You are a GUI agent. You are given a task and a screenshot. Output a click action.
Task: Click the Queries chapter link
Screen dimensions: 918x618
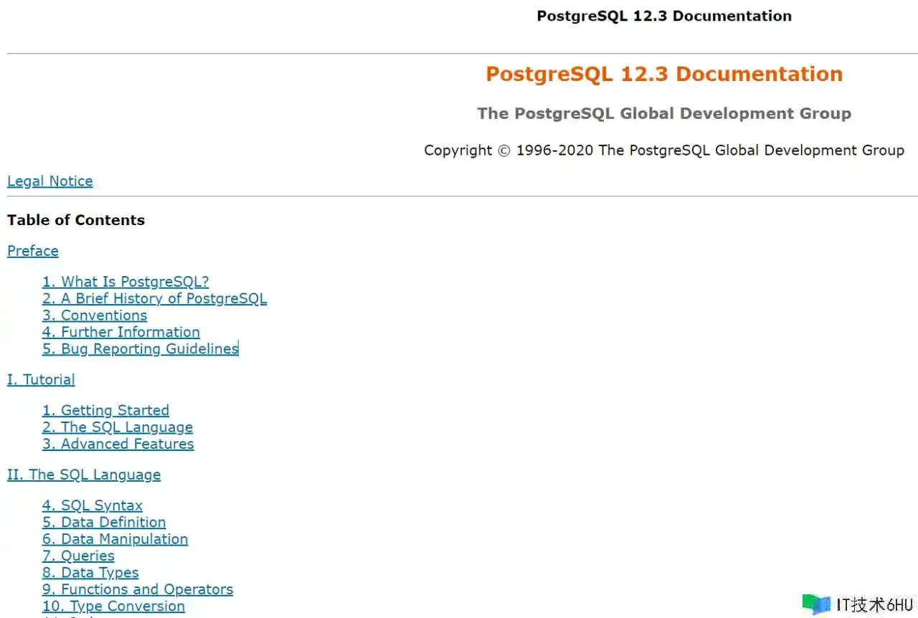[78, 556]
